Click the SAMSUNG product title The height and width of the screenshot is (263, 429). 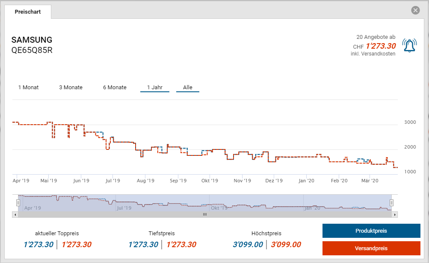point(32,40)
